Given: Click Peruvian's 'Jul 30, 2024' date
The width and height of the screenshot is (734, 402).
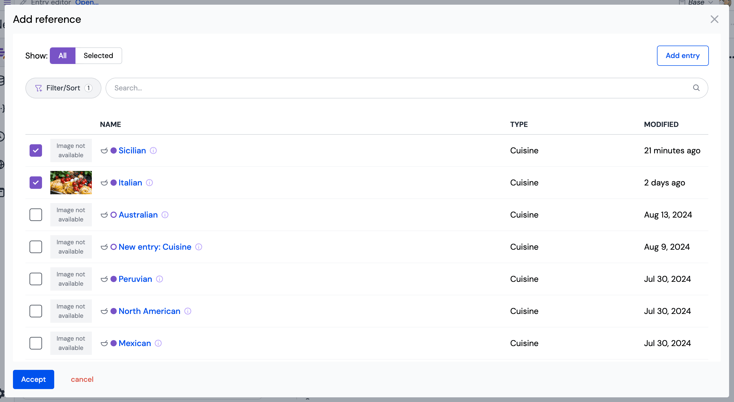Looking at the screenshot, I should click(667, 279).
